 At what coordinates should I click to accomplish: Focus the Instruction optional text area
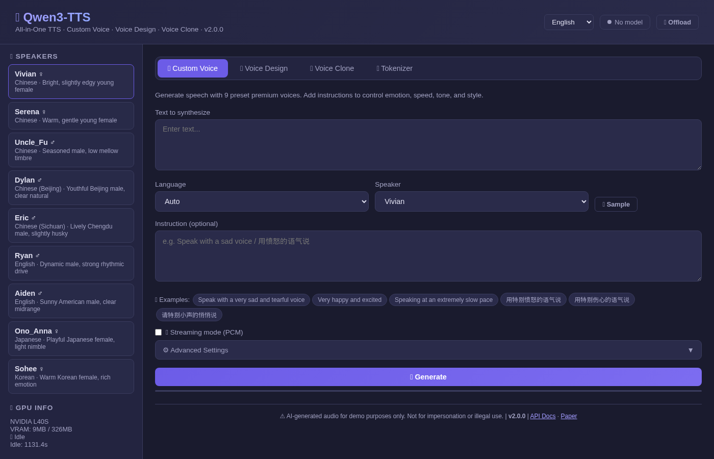pos(428,256)
